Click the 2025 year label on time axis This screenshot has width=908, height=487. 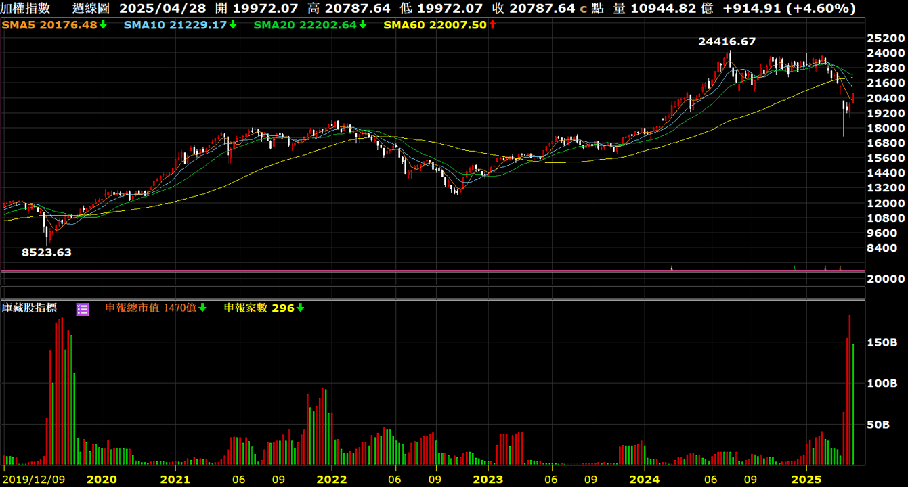coord(806,479)
